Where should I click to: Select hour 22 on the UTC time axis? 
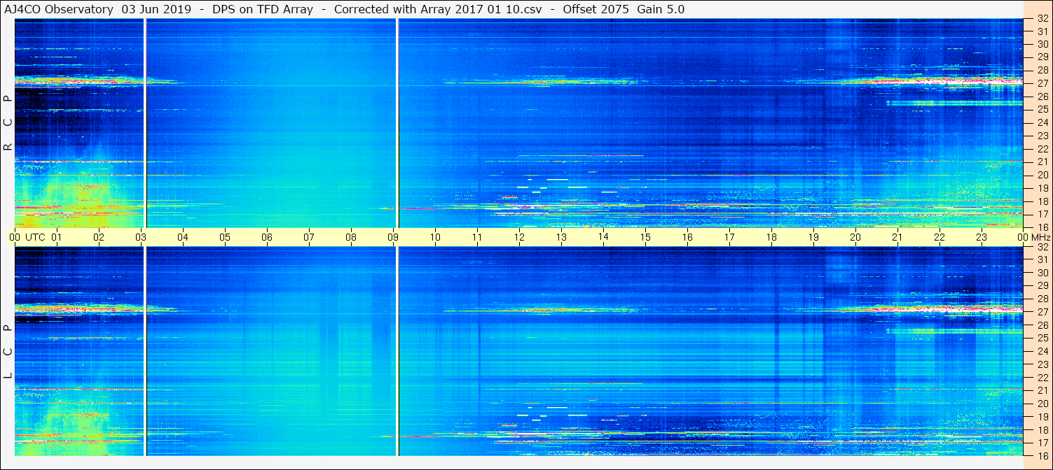tap(940, 237)
